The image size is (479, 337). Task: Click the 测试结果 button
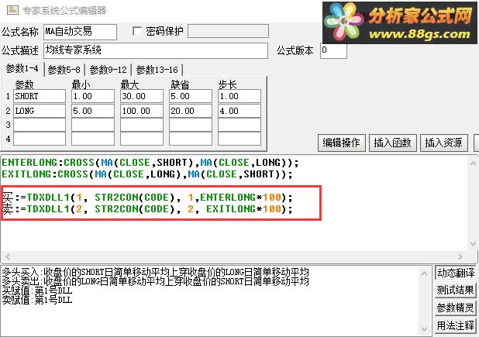click(456, 290)
